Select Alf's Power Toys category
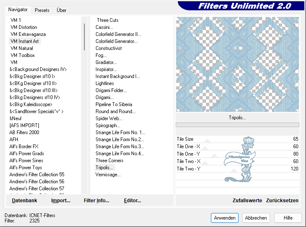The width and height of the screenshot is (306, 227). (x=26, y=168)
